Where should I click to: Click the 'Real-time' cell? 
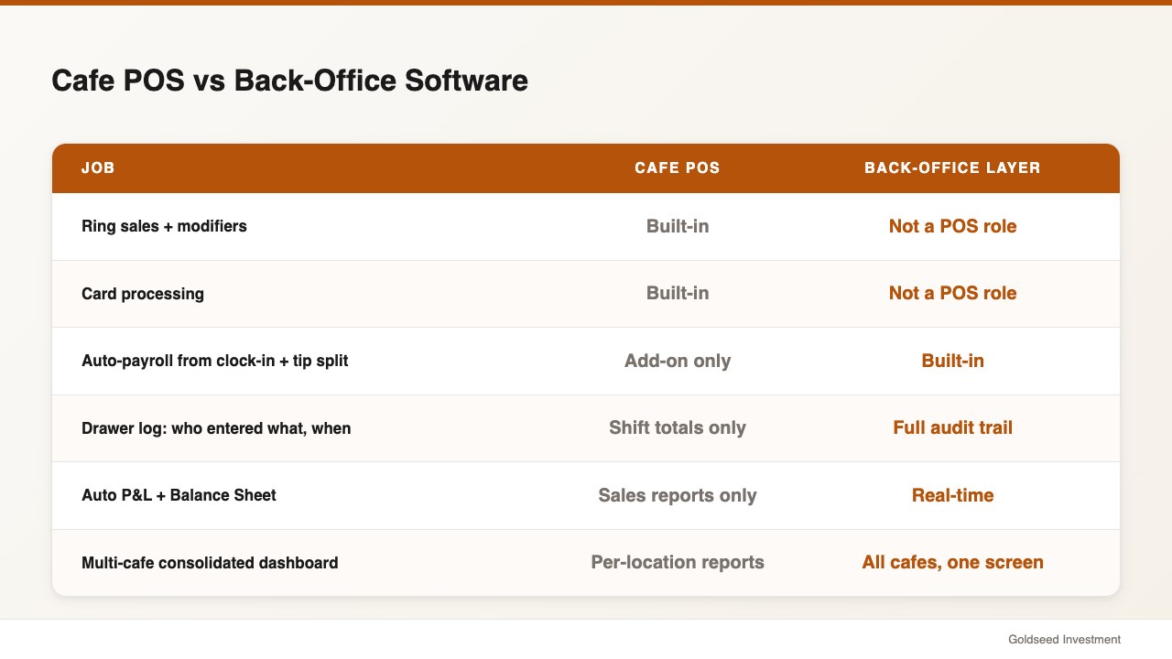952,495
